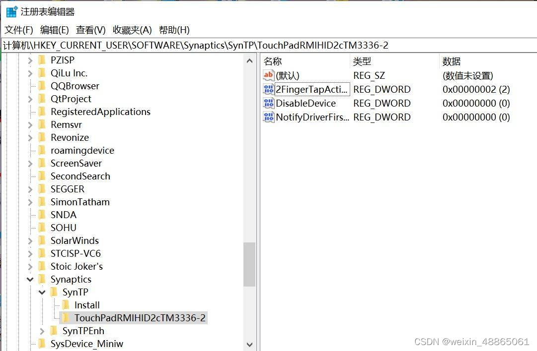Viewport: 537px width, 351px height.
Task: Click the SynTPEnh folder icon
Action: (54, 331)
